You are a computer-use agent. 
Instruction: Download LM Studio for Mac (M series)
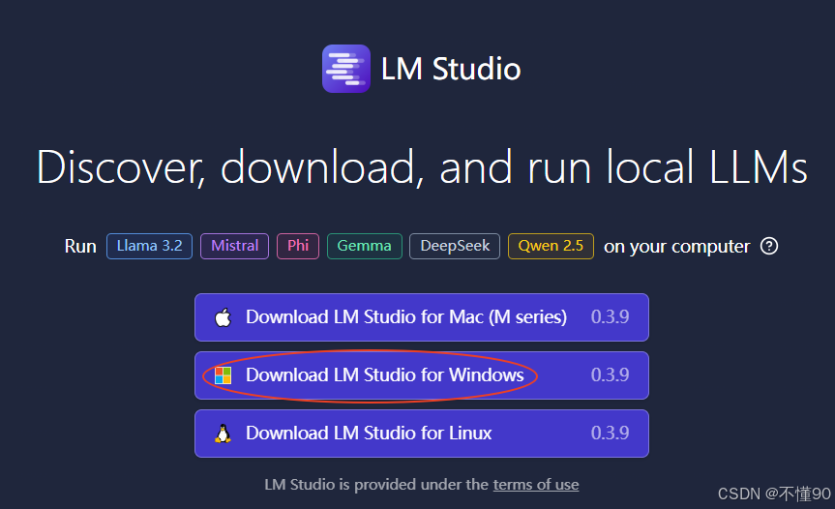click(422, 317)
